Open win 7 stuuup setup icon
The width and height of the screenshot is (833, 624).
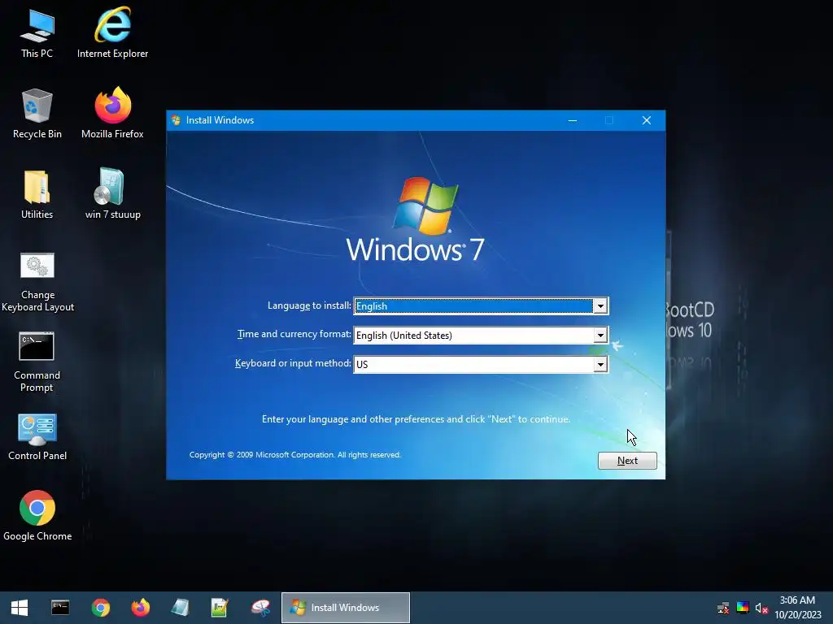[112, 194]
